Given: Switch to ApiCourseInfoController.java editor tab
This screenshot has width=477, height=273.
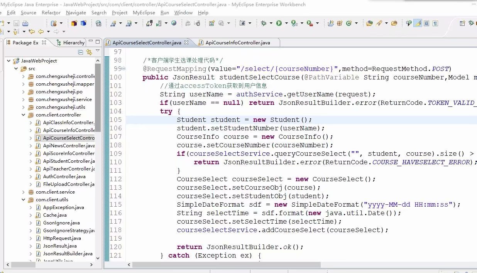Looking at the screenshot, I should [238, 42].
